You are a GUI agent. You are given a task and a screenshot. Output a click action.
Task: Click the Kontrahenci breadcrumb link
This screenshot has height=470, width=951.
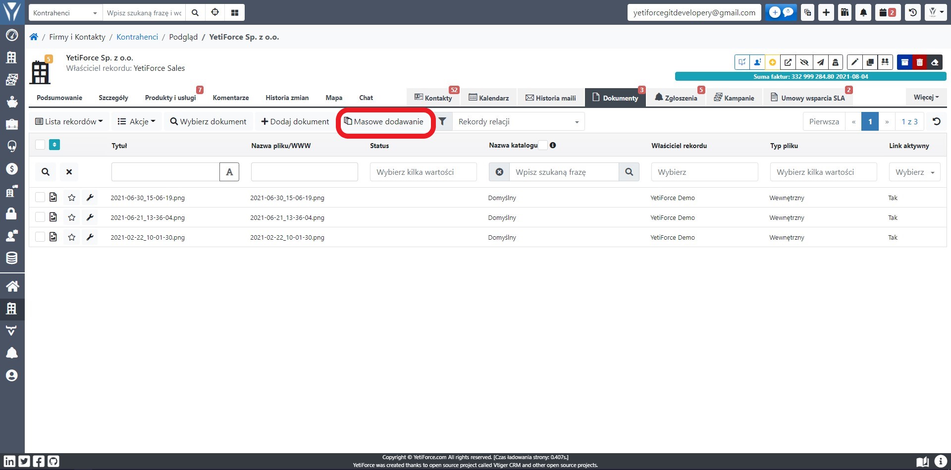pyautogui.click(x=137, y=37)
